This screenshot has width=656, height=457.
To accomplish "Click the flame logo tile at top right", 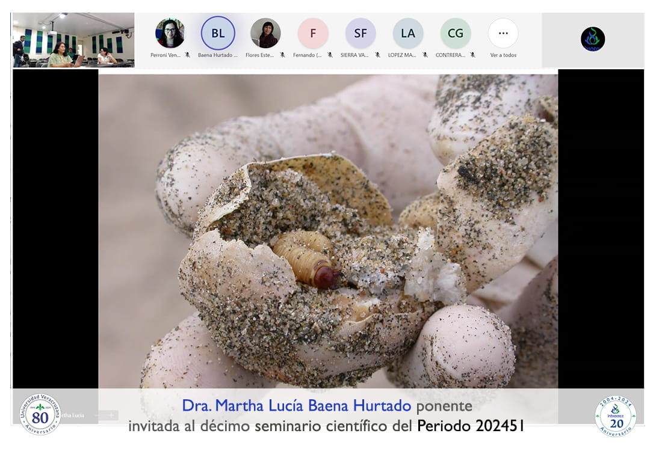I will [x=593, y=39].
